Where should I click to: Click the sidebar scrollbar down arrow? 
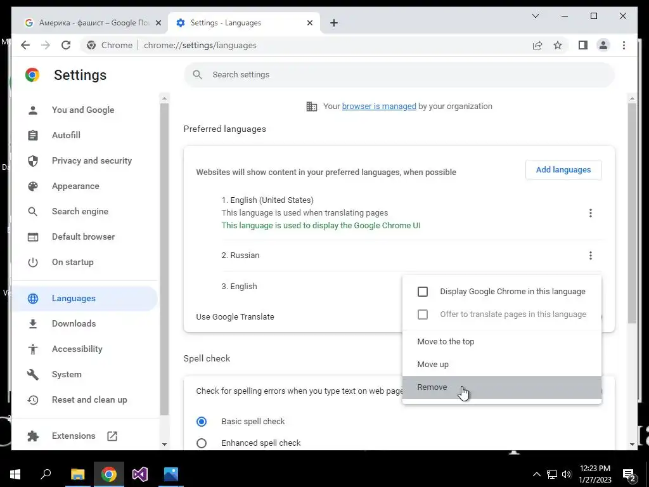(164, 445)
